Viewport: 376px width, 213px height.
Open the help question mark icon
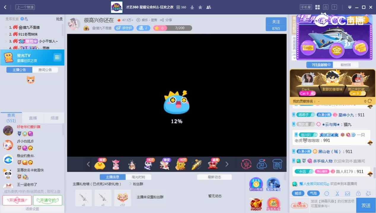coord(334,7)
